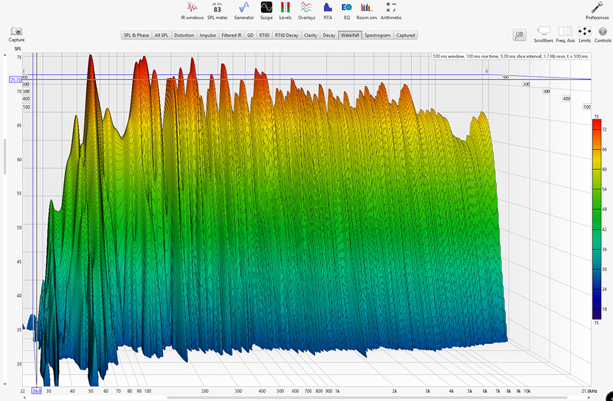Open the SPL meter
The width and height of the screenshot is (613, 401).
[x=217, y=10]
